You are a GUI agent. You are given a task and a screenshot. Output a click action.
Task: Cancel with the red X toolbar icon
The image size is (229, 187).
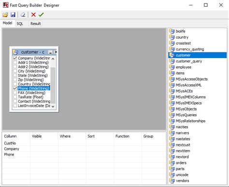click(33, 15)
